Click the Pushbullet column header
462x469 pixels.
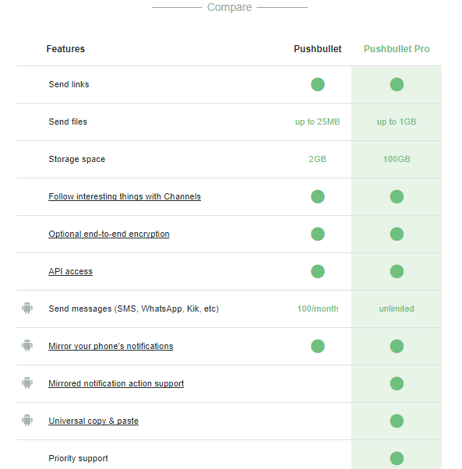318,49
